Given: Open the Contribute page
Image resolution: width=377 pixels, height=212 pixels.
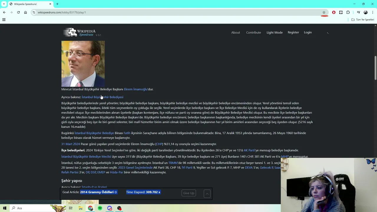Looking at the screenshot, I should pyautogui.click(x=254, y=32).
